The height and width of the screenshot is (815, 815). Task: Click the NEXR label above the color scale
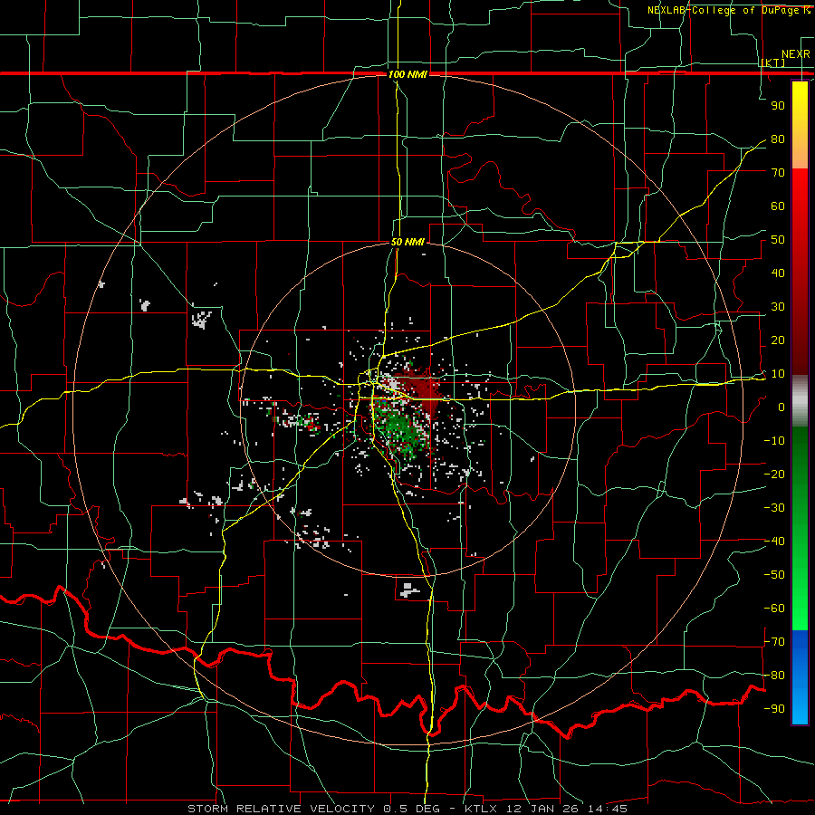796,54
